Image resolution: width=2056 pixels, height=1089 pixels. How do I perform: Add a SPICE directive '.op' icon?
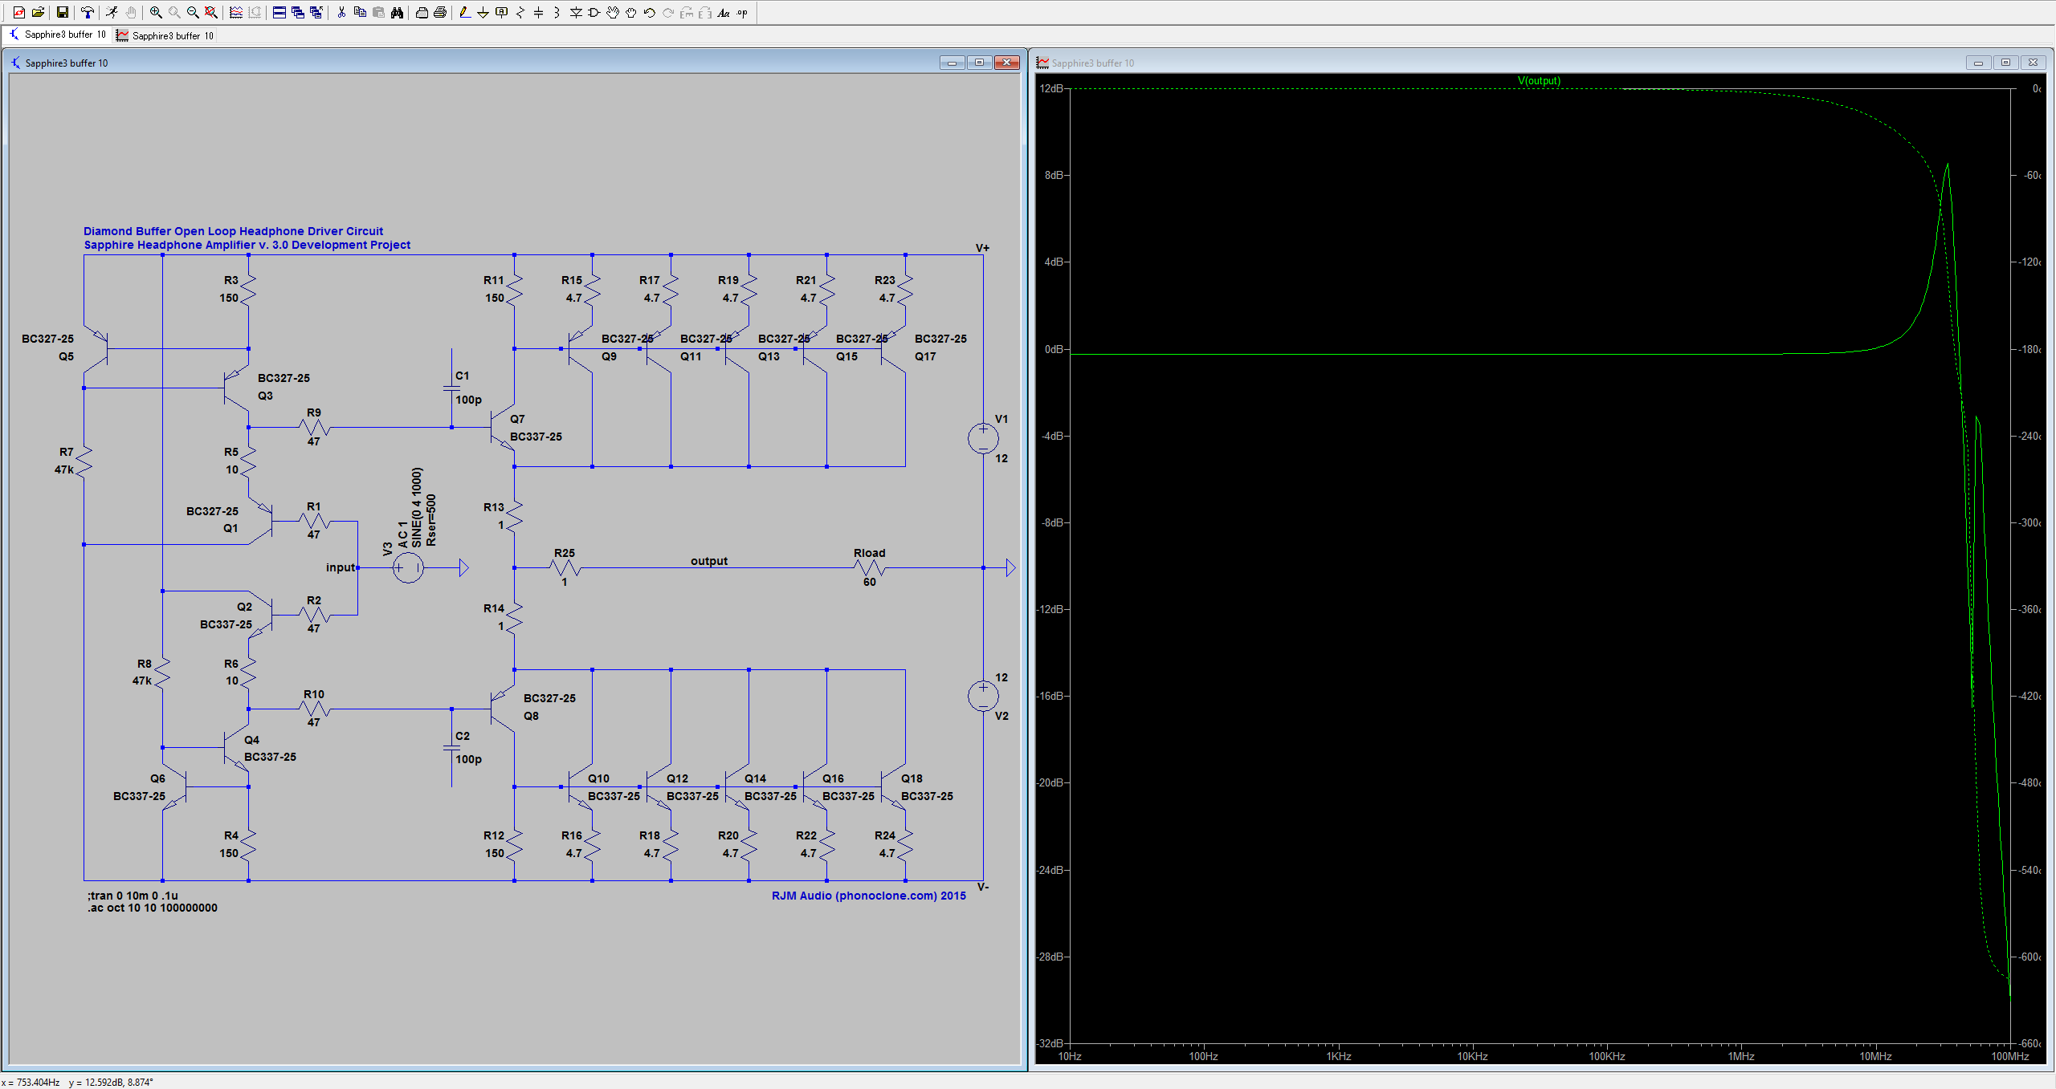coord(742,12)
